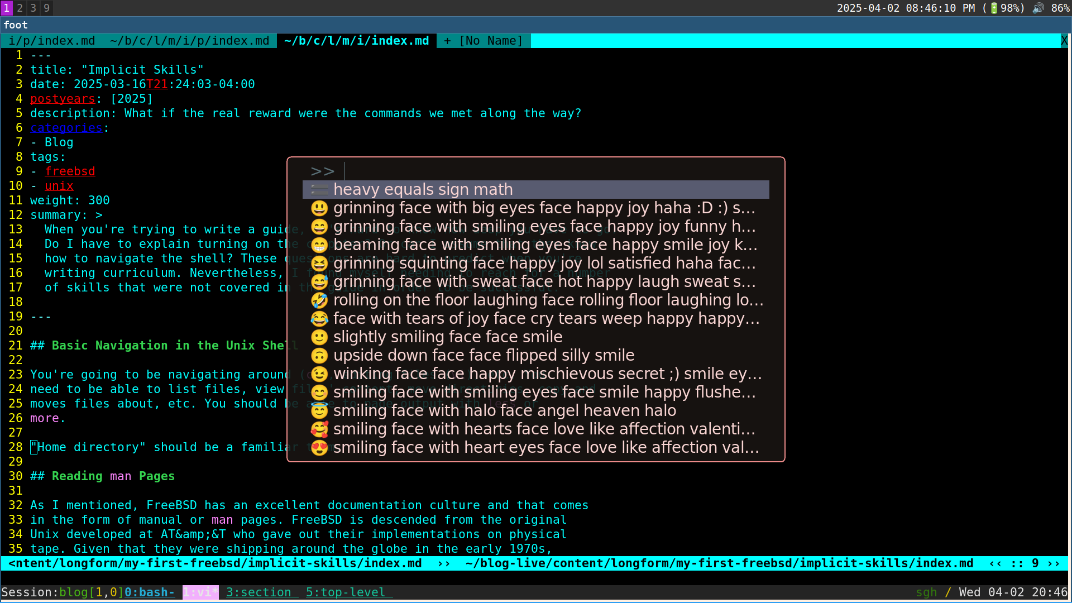Open tmux window 3:section
Viewport: 1072px width, 603px height.
[x=259, y=592]
